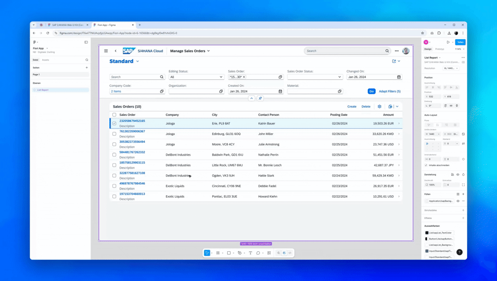Open the Figma zoom 114% dropdown

[460, 49]
